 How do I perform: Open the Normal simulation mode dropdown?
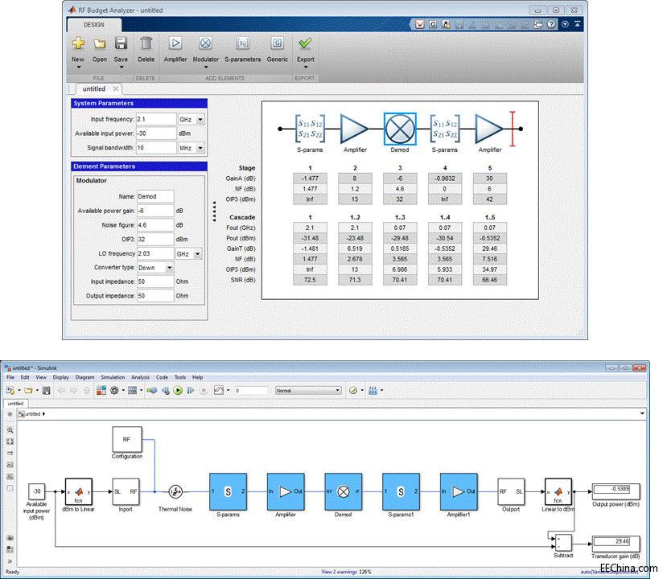coord(337,390)
